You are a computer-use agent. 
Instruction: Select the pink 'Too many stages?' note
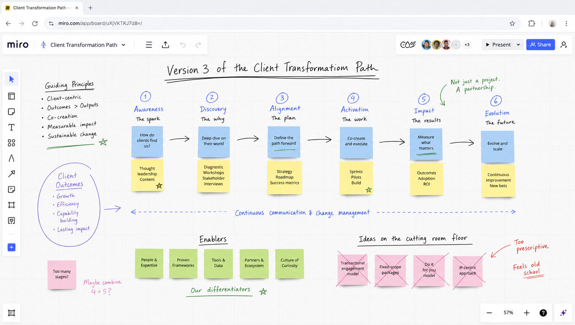[62, 275]
